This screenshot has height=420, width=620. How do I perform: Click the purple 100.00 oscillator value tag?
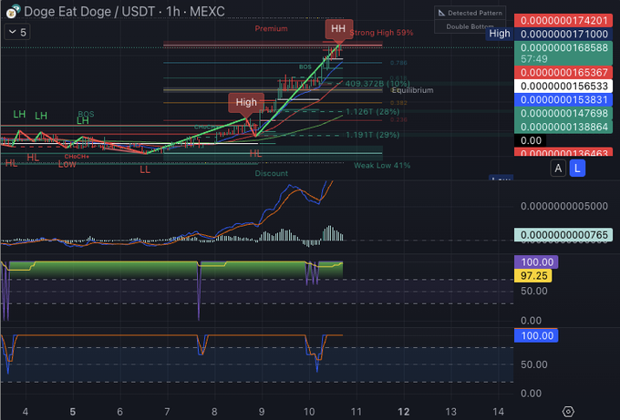536,262
